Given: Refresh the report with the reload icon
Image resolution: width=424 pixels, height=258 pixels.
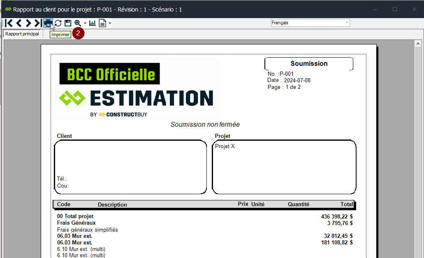Looking at the screenshot, I should tap(58, 23).
